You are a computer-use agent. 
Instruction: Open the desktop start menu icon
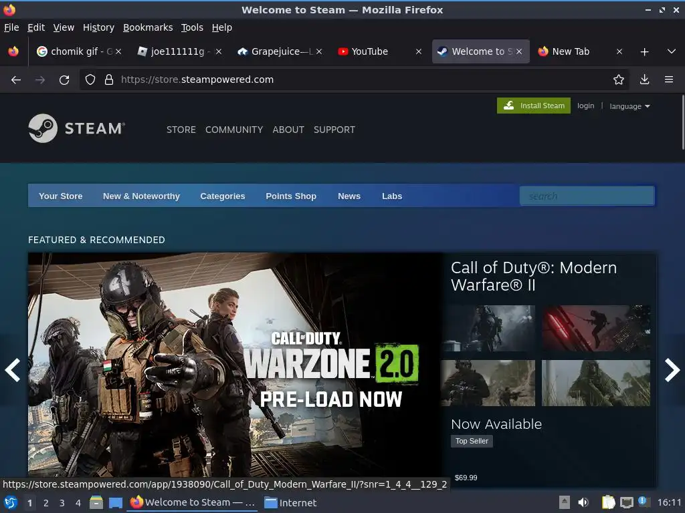[x=11, y=502]
